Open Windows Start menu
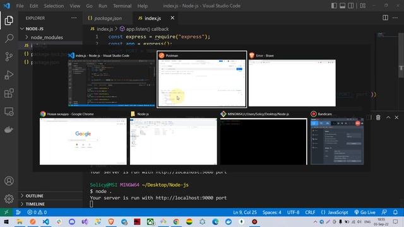The height and width of the screenshot is (227, 404). (x=6, y=221)
